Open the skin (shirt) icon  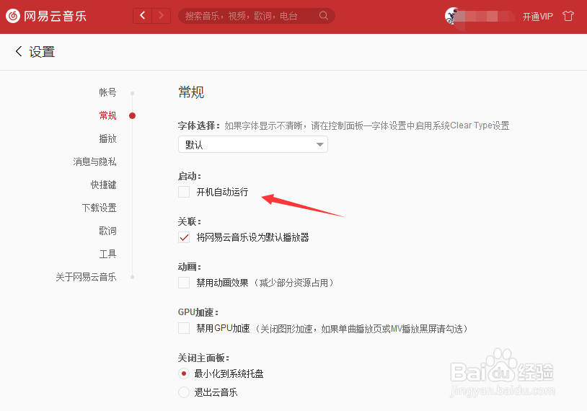tap(568, 16)
